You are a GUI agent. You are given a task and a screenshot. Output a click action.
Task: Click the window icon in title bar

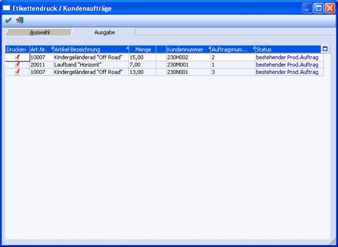point(6,8)
